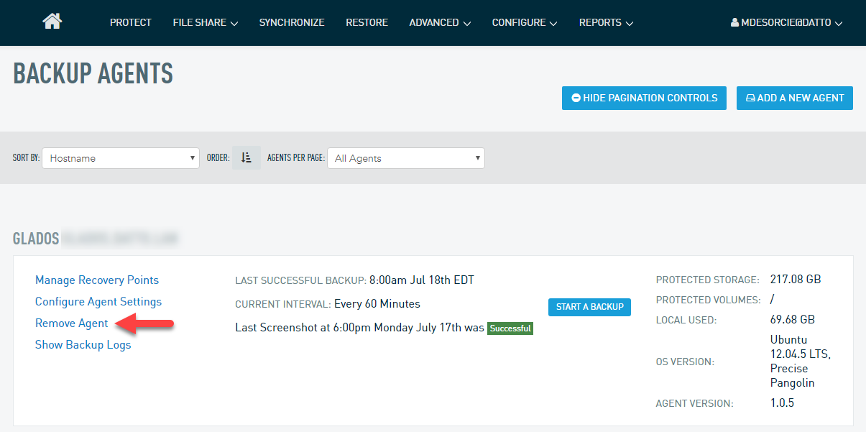Open Configure Agent Settings link
This screenshot has height=432, width=866.
(x=98, y=301)
